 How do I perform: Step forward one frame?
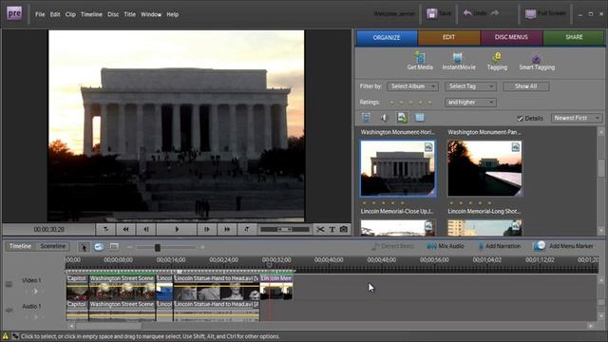207,230
